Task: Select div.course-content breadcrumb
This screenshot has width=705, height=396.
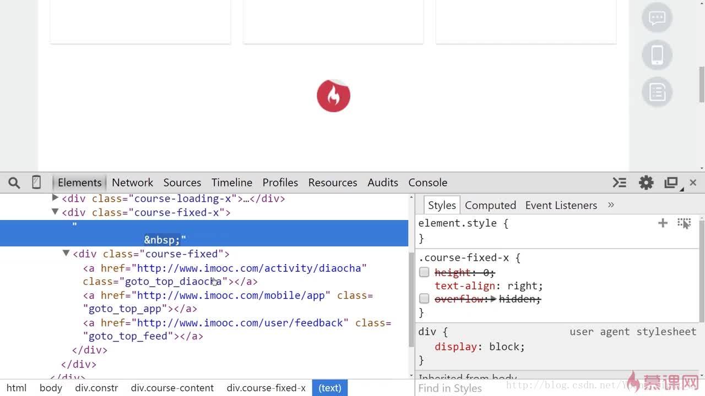Action: [x=172, y=388]
